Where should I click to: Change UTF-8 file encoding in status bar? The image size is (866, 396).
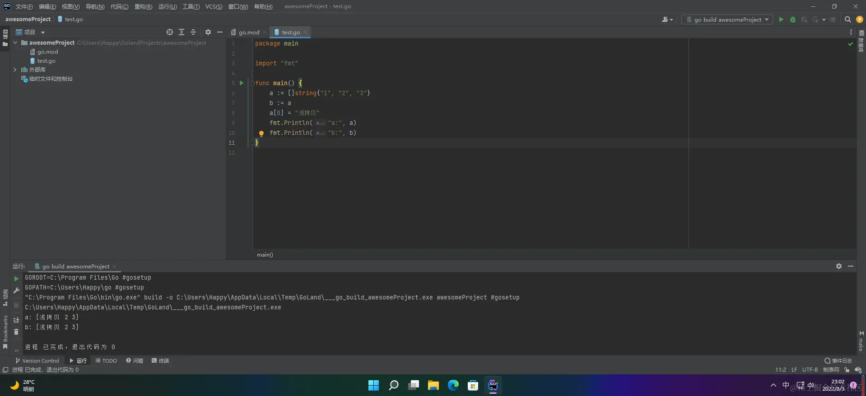(810, 369)
